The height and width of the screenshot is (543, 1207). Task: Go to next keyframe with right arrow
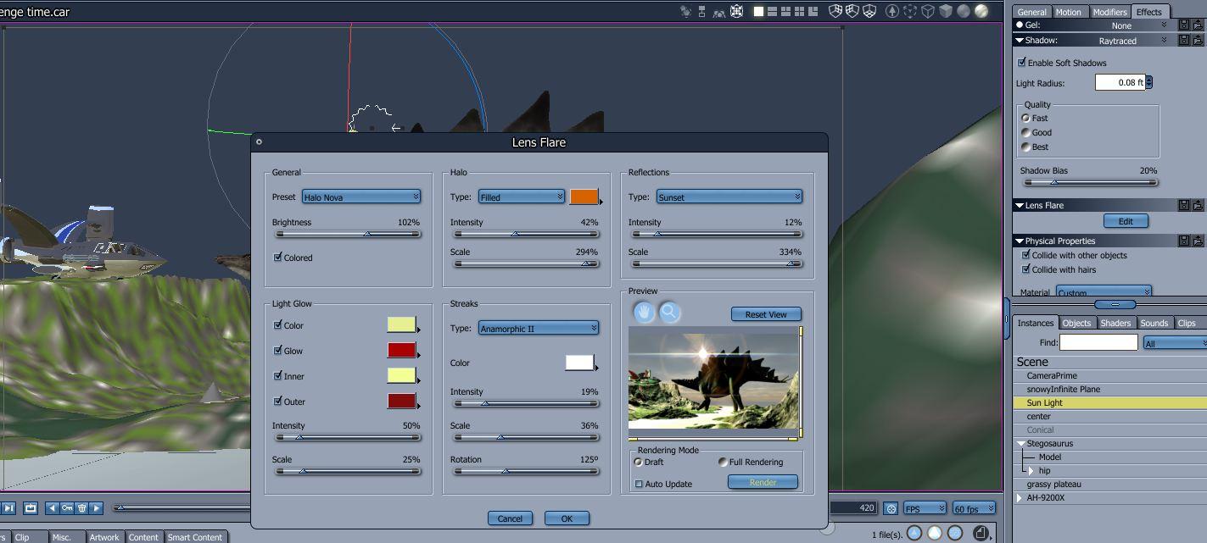point(97,508)
